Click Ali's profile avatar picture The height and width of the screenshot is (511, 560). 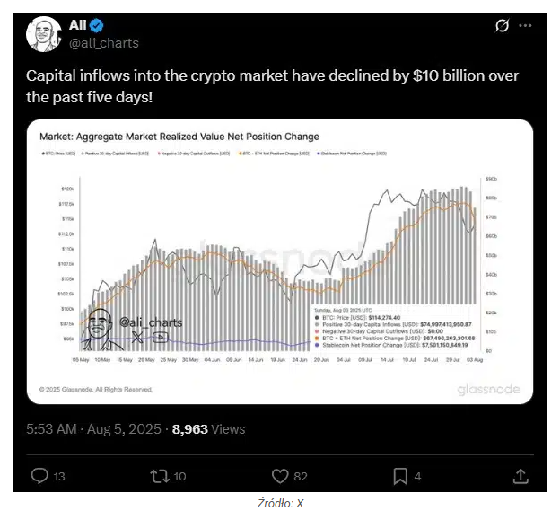click(x=44, y=34)
